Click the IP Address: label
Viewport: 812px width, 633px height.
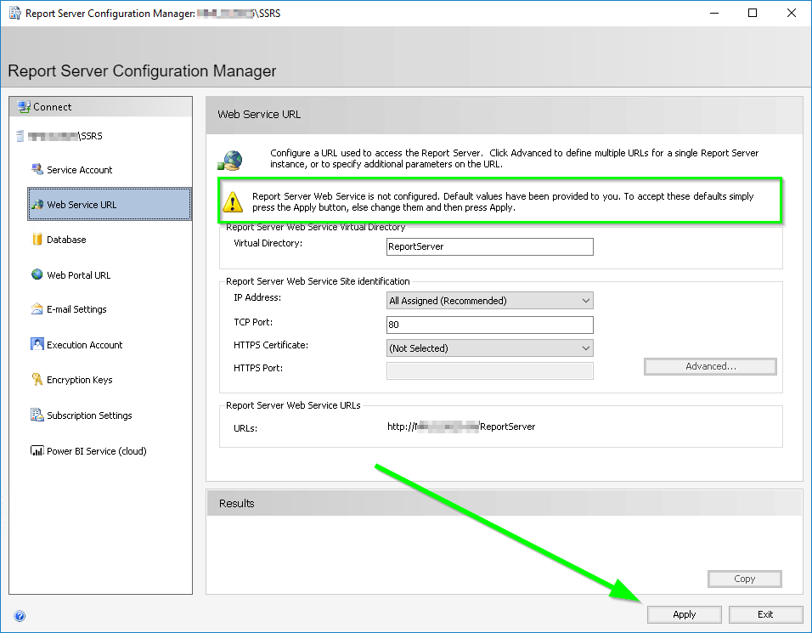coord(257,297)
